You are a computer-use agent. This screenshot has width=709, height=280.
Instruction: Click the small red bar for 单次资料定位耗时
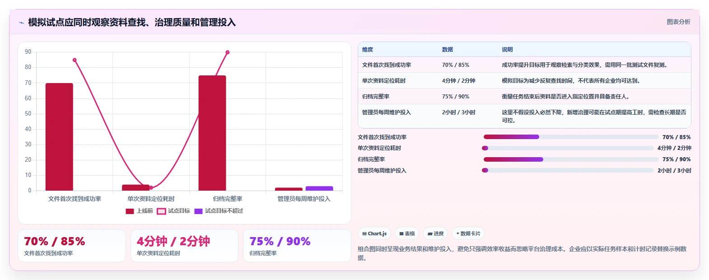point(135,187)
